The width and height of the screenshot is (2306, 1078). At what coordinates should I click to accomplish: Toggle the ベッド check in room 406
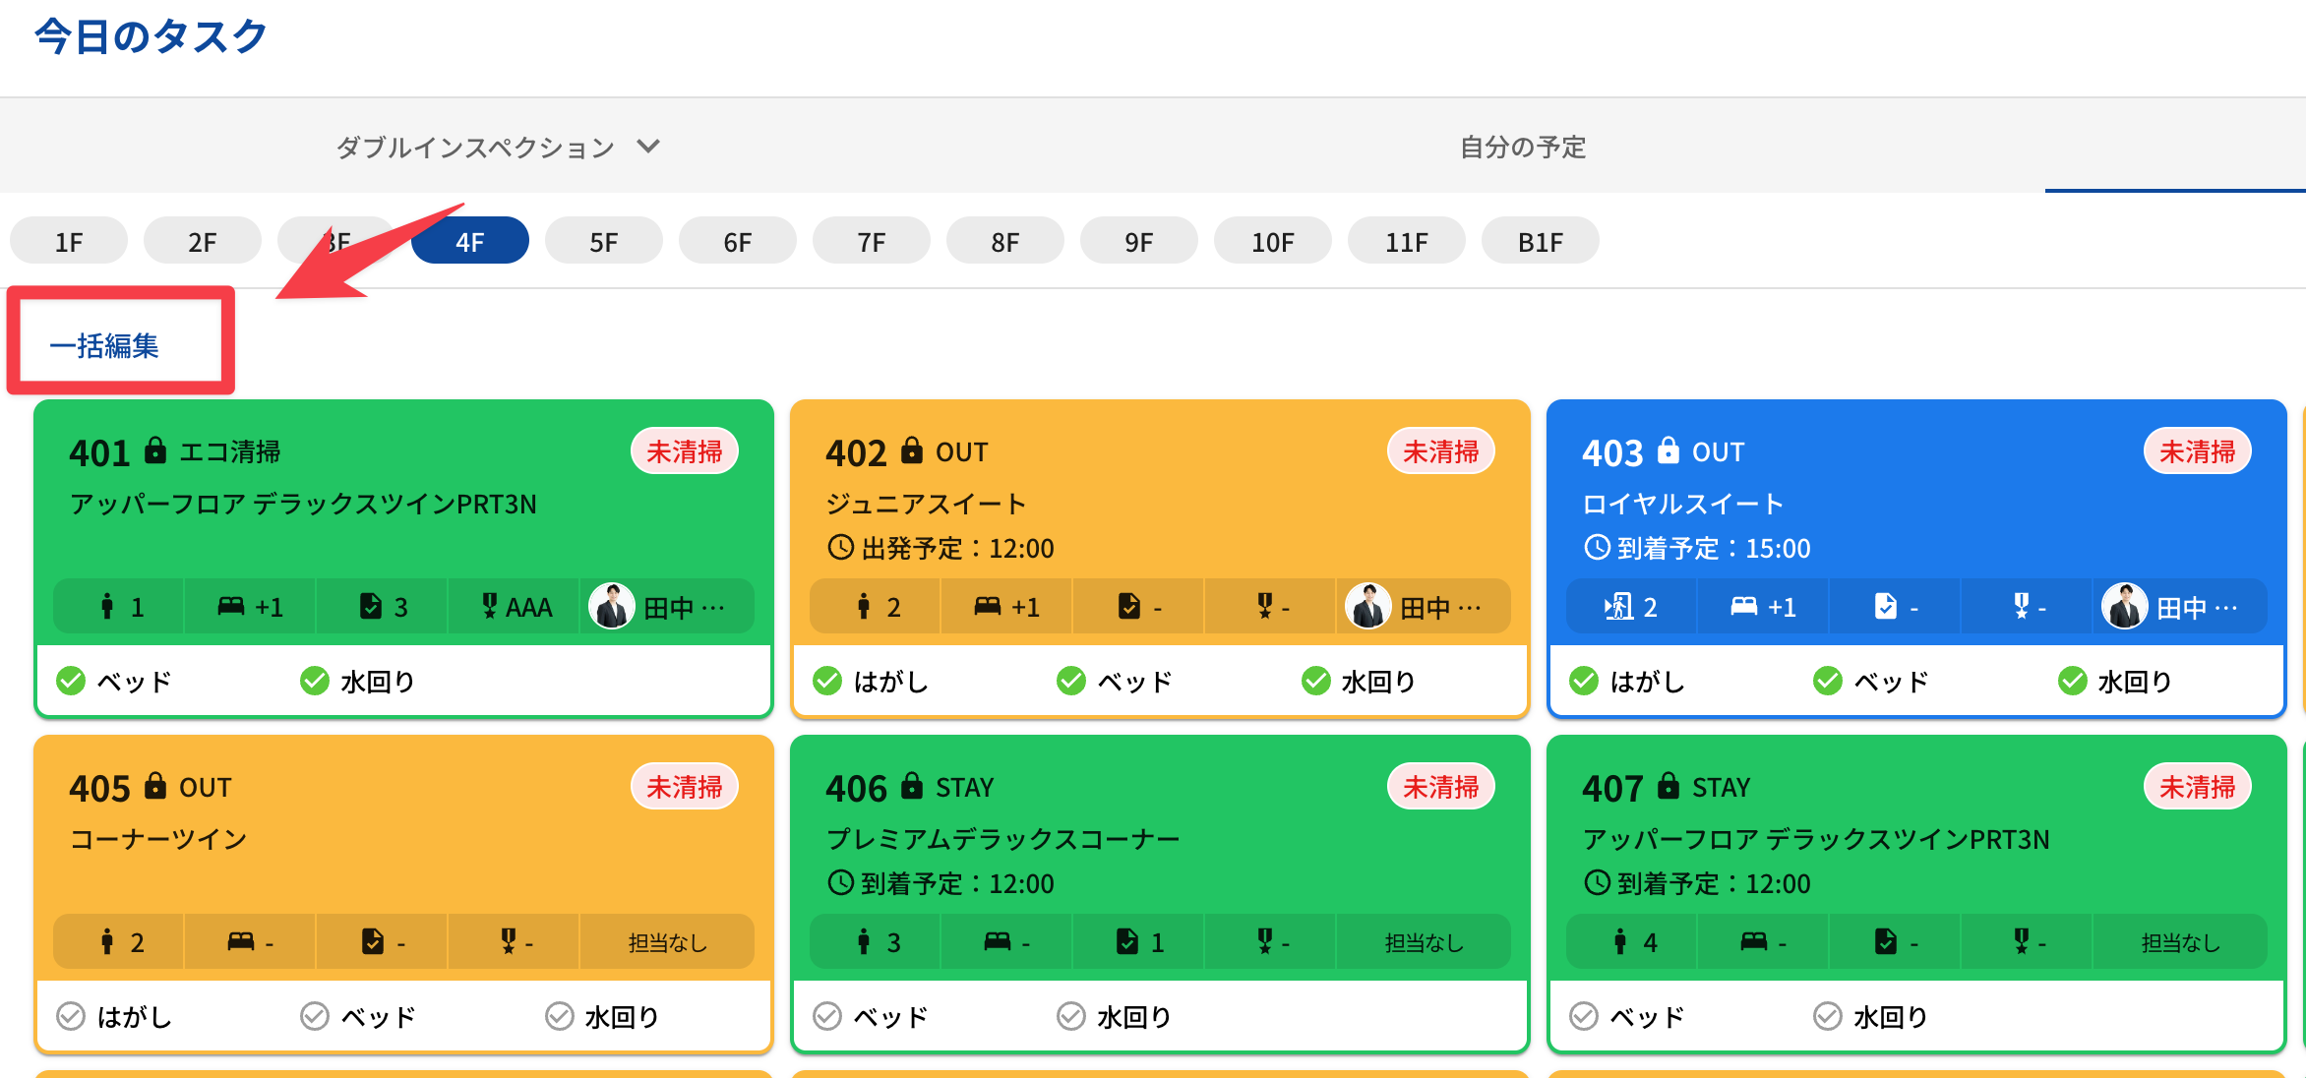(x=827, y=1015)
